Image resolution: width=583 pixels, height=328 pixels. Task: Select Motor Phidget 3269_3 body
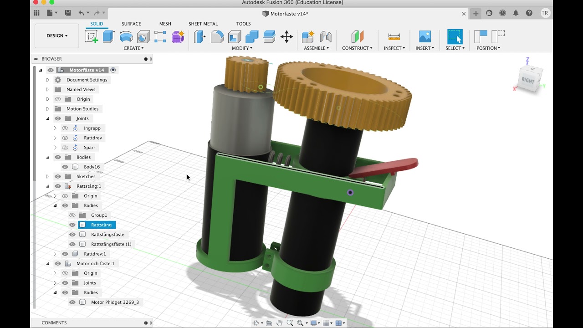pyautogui.click(x=115, y=302)
